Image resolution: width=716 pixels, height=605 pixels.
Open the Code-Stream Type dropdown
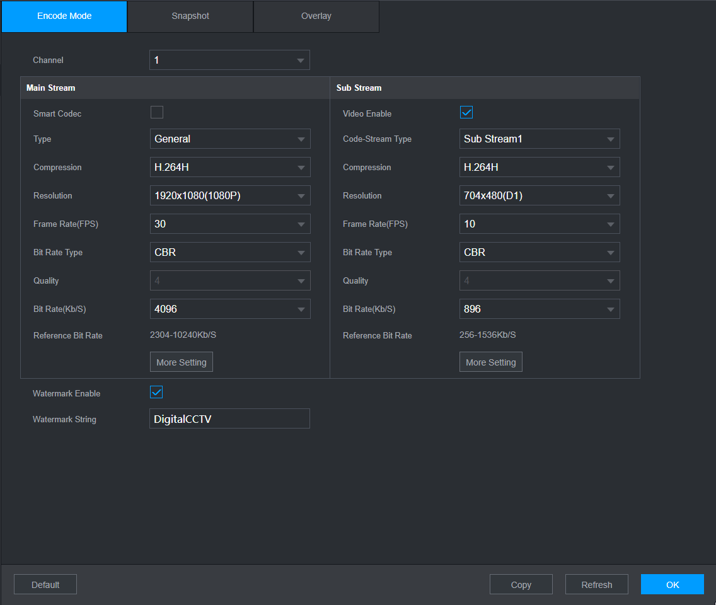point(540,139)
